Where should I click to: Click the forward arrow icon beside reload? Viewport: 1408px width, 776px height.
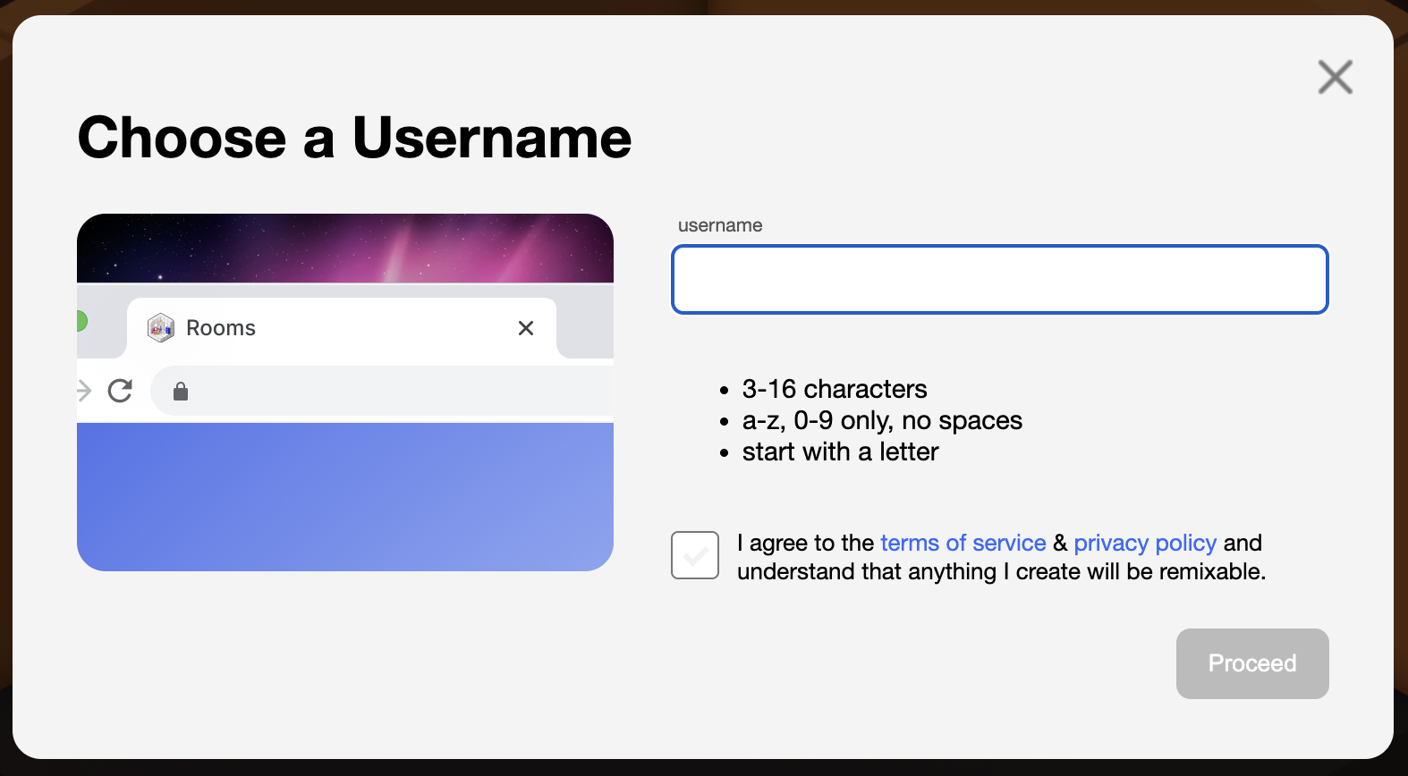coord(83,391)
